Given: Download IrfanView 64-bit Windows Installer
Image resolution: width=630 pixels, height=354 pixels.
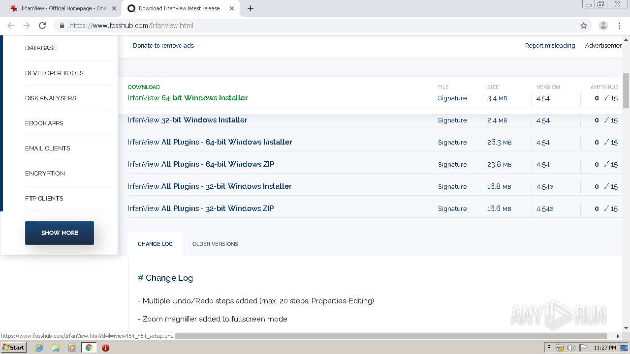Looking at the screenshot, I should pos(188,98).
